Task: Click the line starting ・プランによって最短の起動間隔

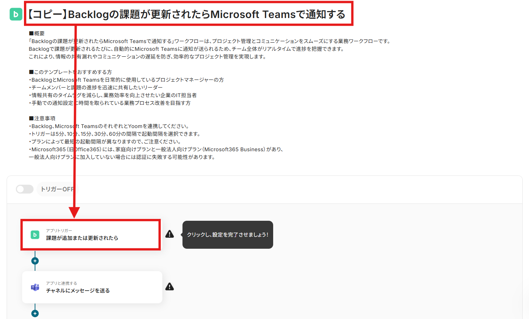Action: coord(105,142)
